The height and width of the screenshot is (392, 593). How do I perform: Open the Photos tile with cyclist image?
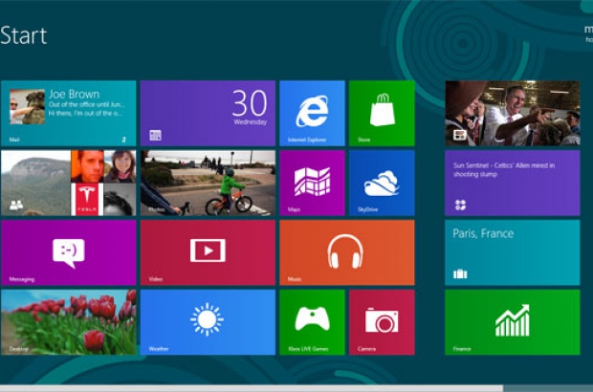pyautogui.click(x=208, y=183)
